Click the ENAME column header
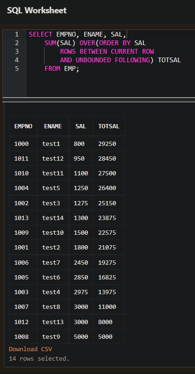Image resolution: width=195 pixels, height=374 pixels. point(53,126)
